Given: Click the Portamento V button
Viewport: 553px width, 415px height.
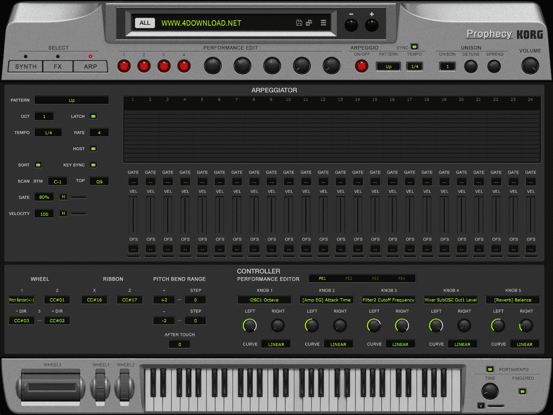Looking at the screenshot, I should [481, 406].
